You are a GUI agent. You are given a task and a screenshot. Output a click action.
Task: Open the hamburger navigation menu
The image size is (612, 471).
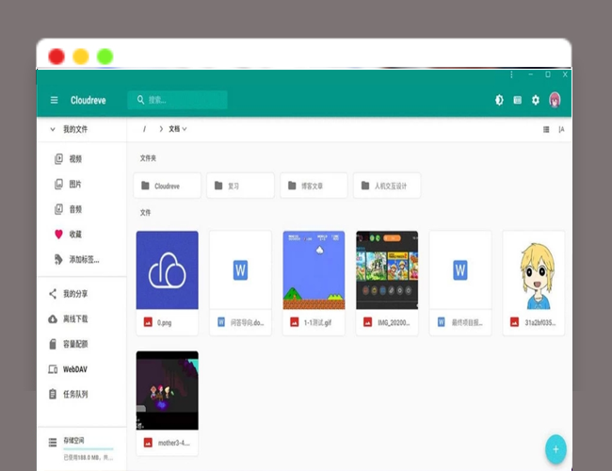pos(55,100)
